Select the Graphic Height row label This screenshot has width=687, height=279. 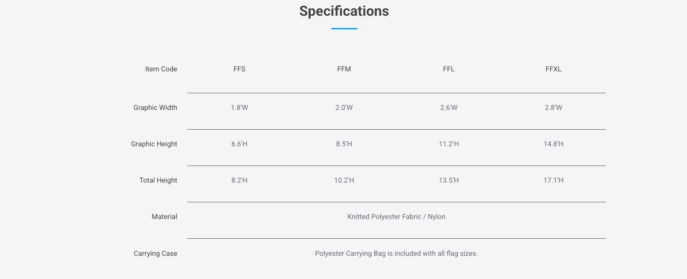pyautogui.click(x=154, y=144)
